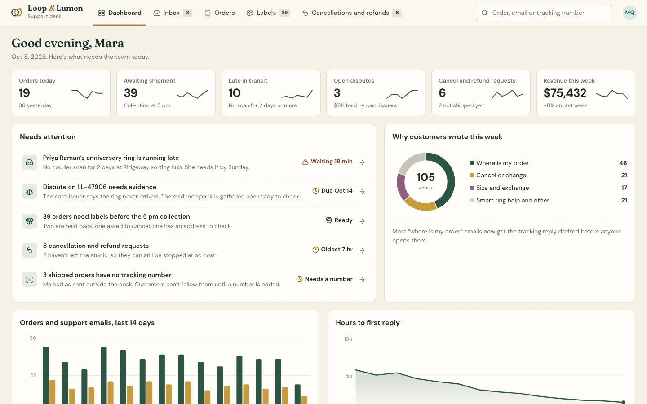Click the Due Oct 14 status

332,191
